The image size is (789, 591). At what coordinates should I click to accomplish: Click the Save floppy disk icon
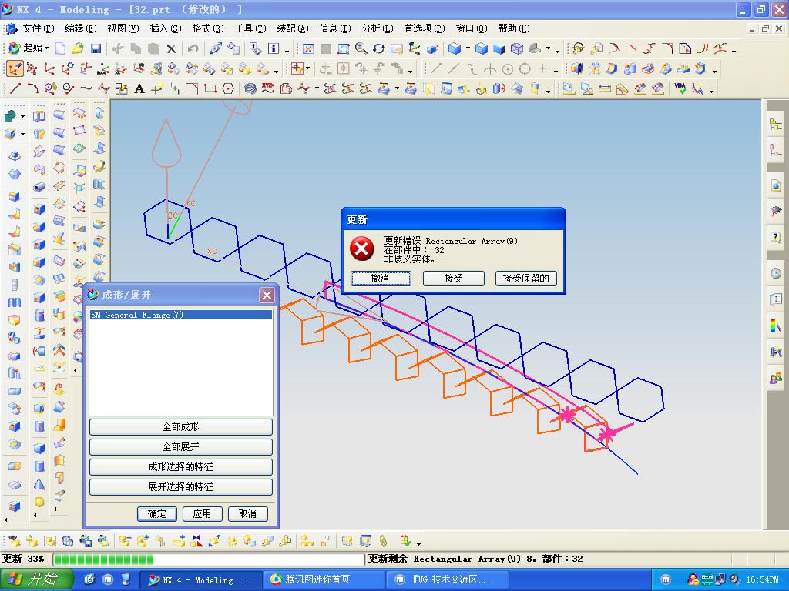pos(96,48)
